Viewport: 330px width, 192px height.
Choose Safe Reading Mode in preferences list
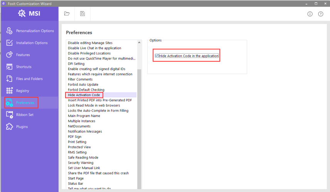coord(83,157)
